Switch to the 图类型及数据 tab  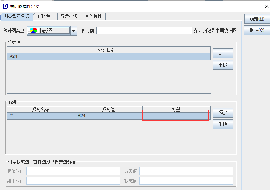pos(17,17)
